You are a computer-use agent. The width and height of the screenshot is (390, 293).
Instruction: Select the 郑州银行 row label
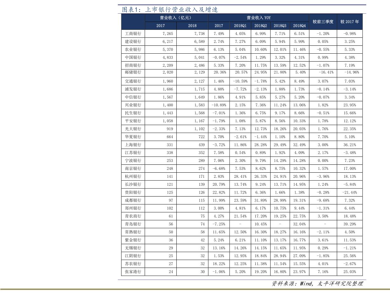(133, 208)
